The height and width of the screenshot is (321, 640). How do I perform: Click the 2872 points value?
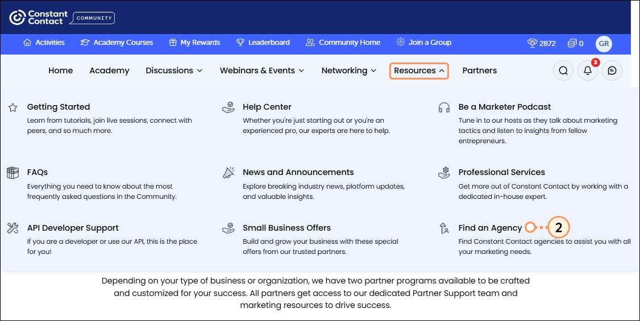(x=548, y=43)
